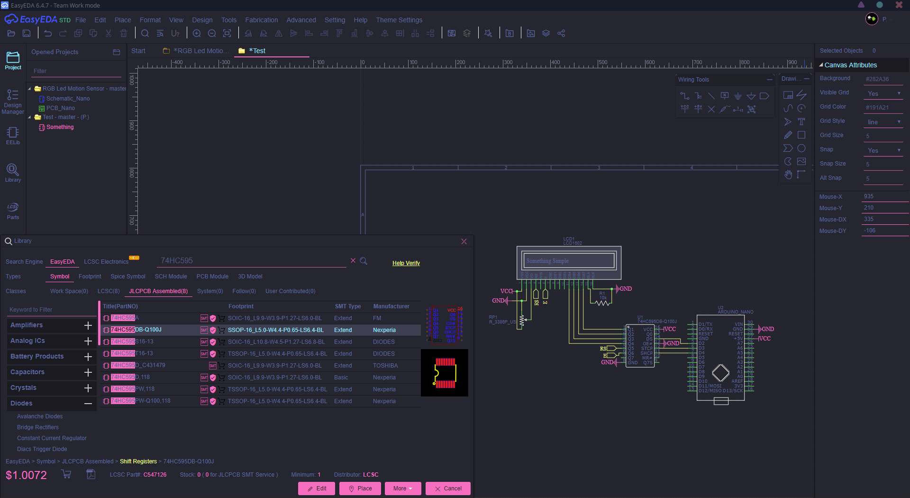Click the 74HC595 search input field

[252, 261]
